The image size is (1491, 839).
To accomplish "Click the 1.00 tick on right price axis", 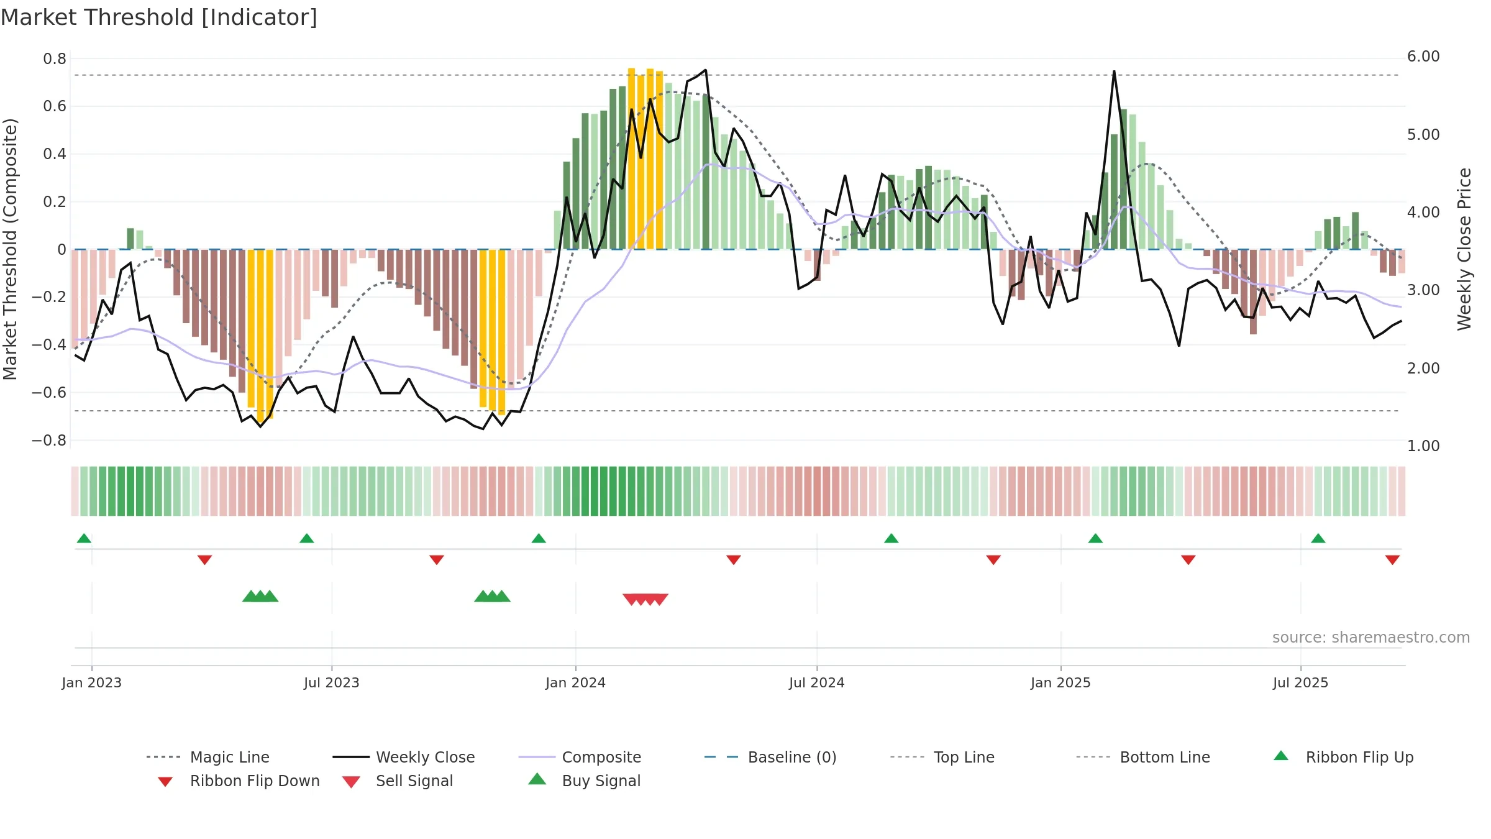I will click(1423, 446).
